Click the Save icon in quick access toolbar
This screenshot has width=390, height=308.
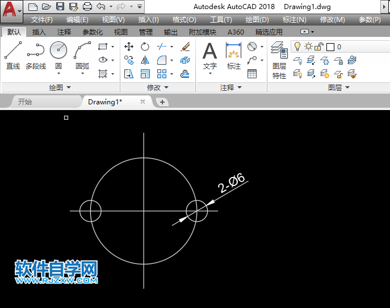point(60,7)
